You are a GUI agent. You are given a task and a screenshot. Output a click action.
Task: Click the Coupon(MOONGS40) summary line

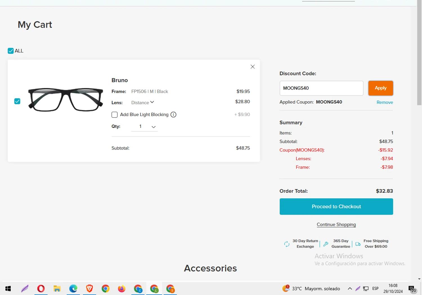(x=336, y=150)
